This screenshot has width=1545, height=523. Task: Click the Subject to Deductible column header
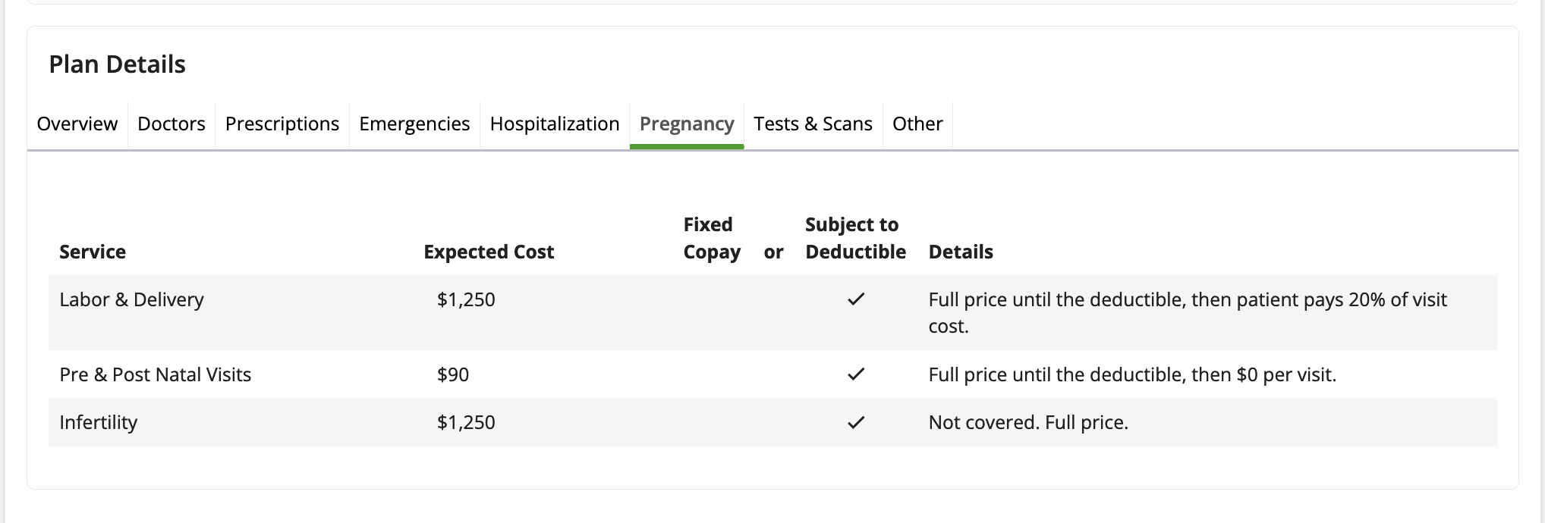[x=855, y=238]
